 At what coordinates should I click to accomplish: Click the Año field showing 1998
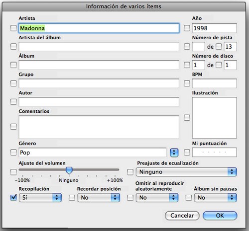[x=215, y=28]
